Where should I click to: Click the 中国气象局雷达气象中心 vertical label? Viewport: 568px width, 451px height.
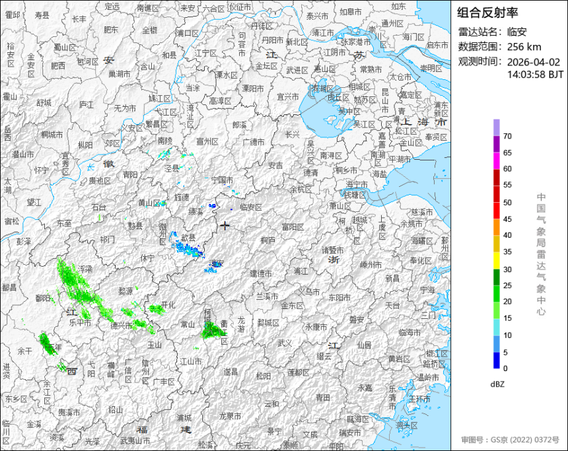[x=541, y=254]
